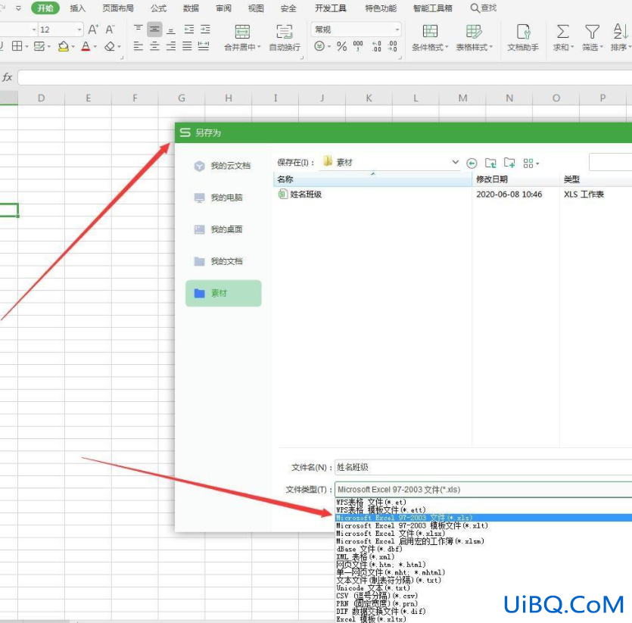Open the 文件类型 combo box
The height and width of the screenshot is (623, 632).
(483, 490)
